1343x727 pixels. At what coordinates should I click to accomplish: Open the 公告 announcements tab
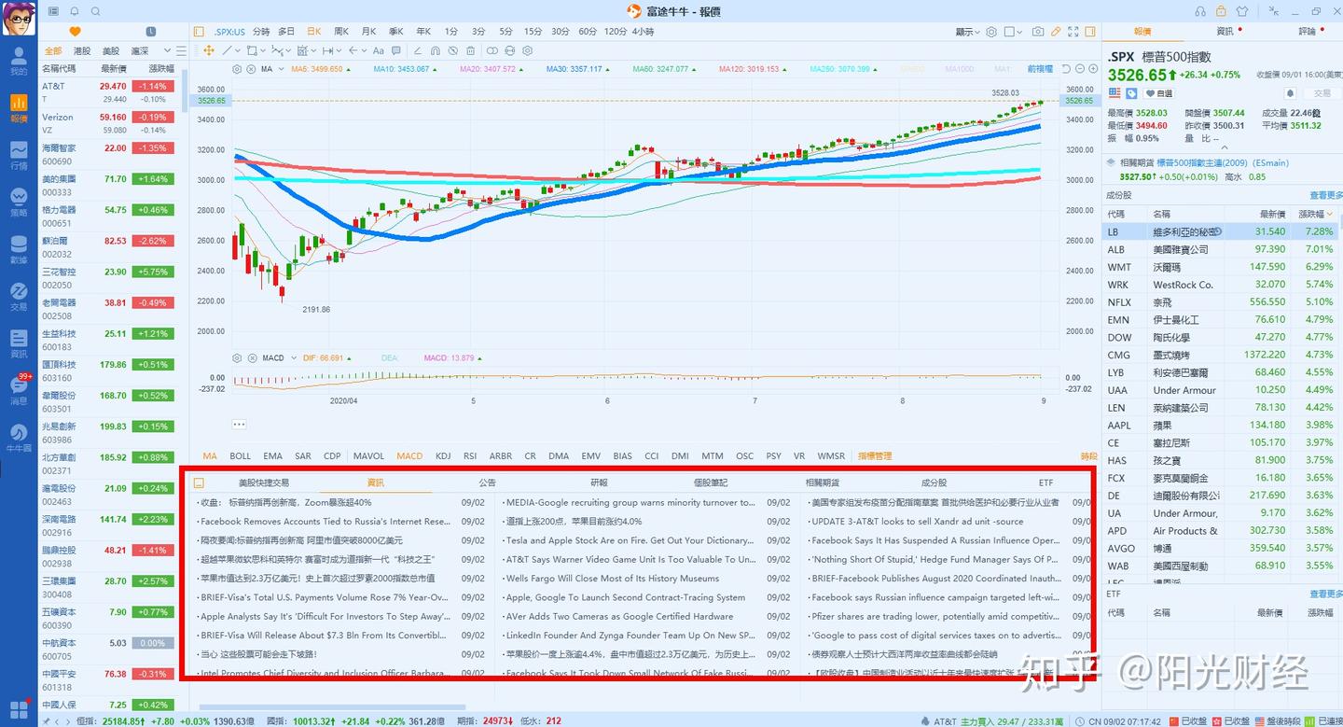coord(487,482)
